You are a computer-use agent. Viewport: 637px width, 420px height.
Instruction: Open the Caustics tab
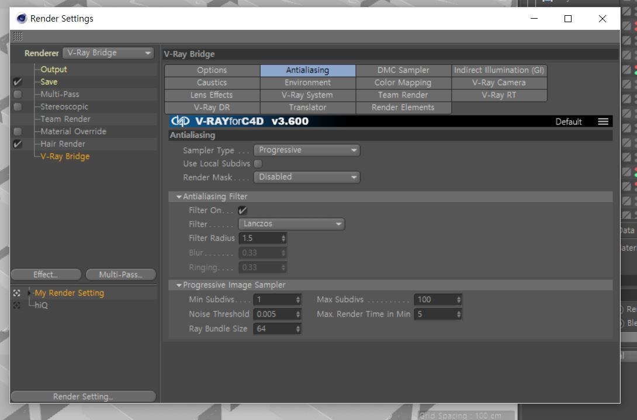(212, 82)
